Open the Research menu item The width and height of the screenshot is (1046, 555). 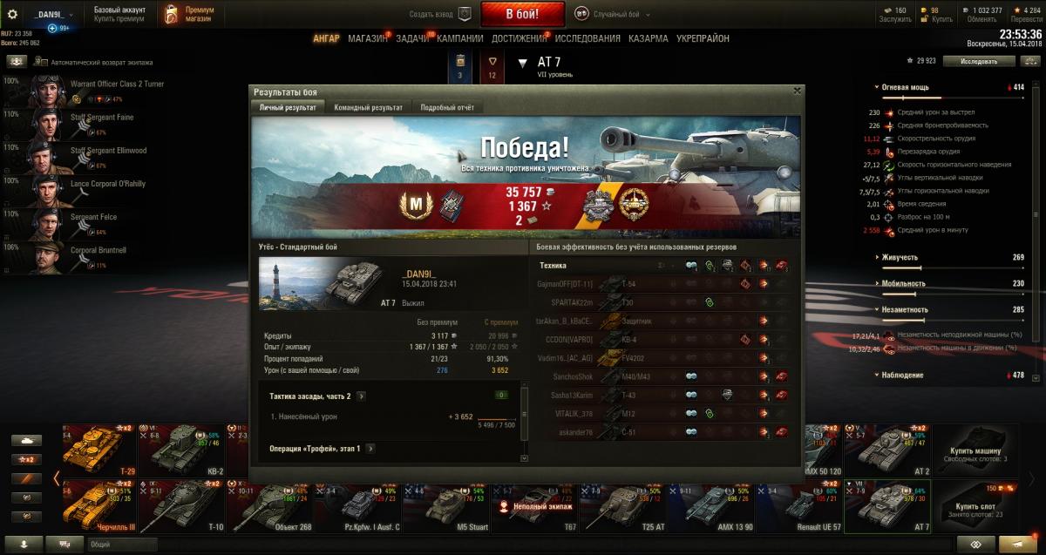588,38
